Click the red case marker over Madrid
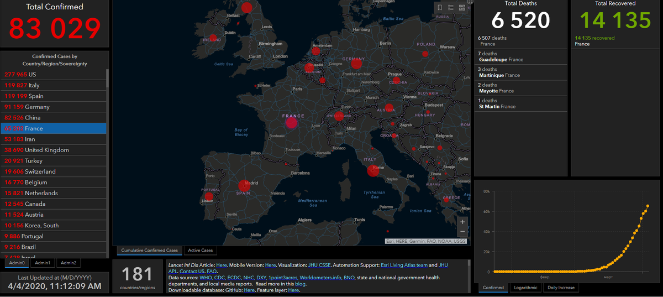This screenshot has width=663, height=297. tap(244, 186)
